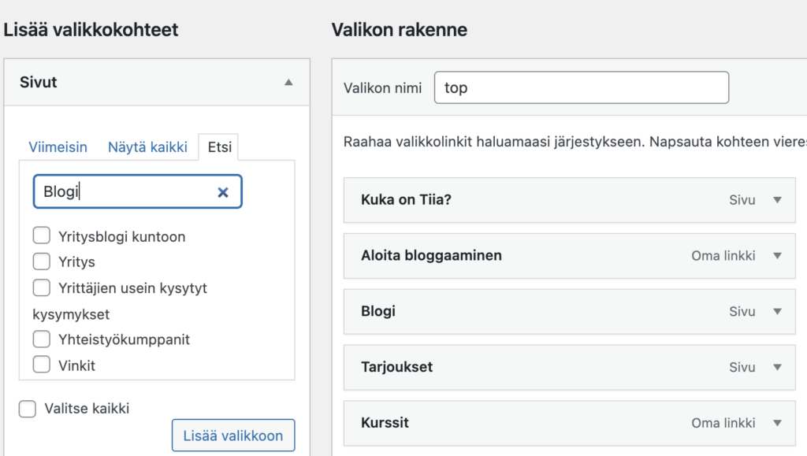Enable the Valitse kaikki checkbox

point(28,409)
